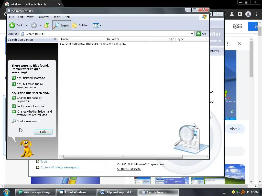Click the Windows Start orb

click(x=6, y=192)
